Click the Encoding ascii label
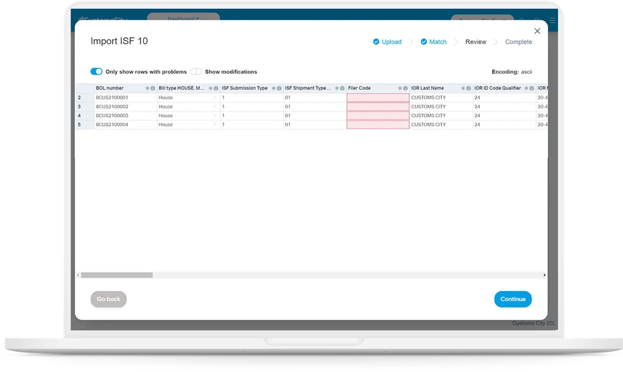623x372 pixels. [x=512, y=72]
